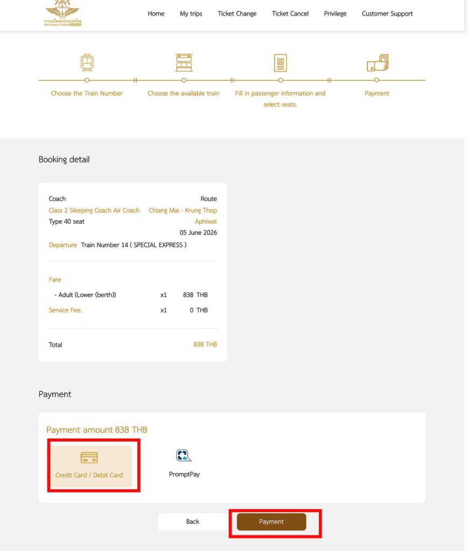Open Ticket Change page
This screenshot has width=469, height=551.
click(x=237, y=13)
